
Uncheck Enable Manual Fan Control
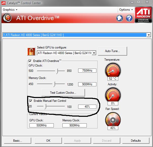click(31, 101)
